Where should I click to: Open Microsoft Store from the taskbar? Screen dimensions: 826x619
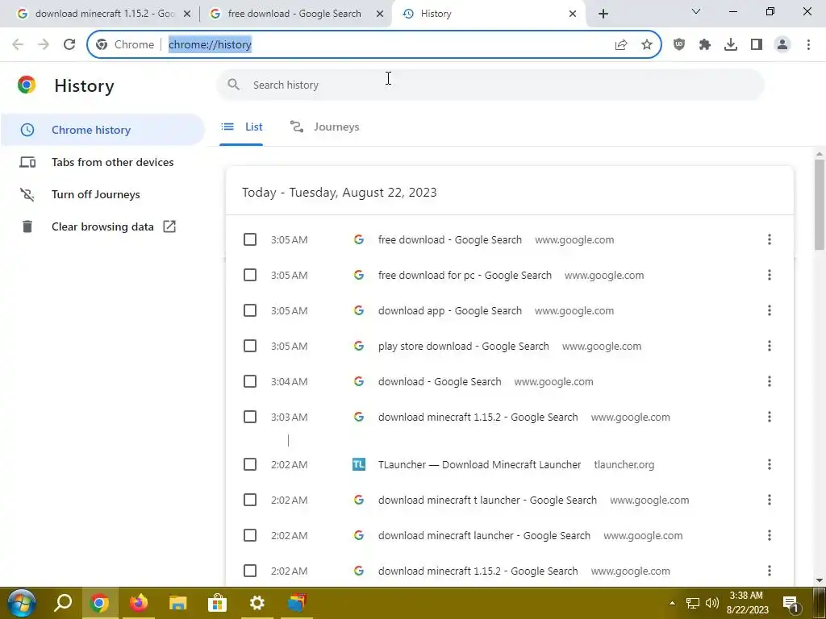click(217, 603)
